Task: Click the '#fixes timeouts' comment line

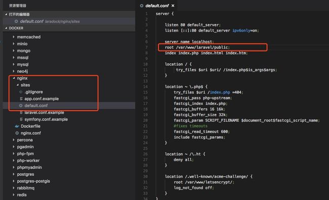Action: 190,126
